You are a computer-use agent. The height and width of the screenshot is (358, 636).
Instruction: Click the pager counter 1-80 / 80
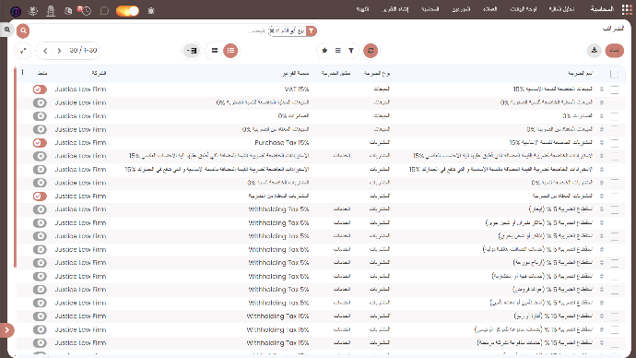tap(83, 51)
